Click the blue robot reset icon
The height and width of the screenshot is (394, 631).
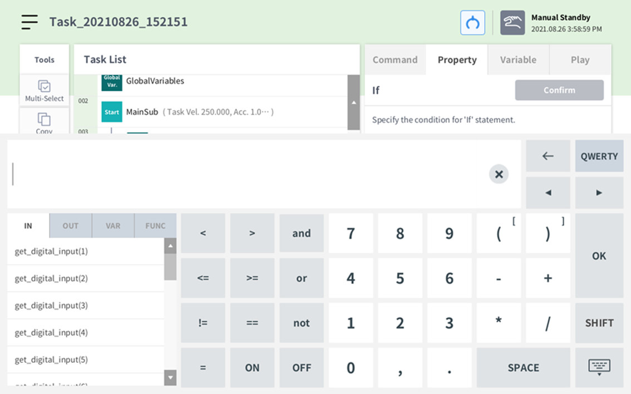point(472,23)
